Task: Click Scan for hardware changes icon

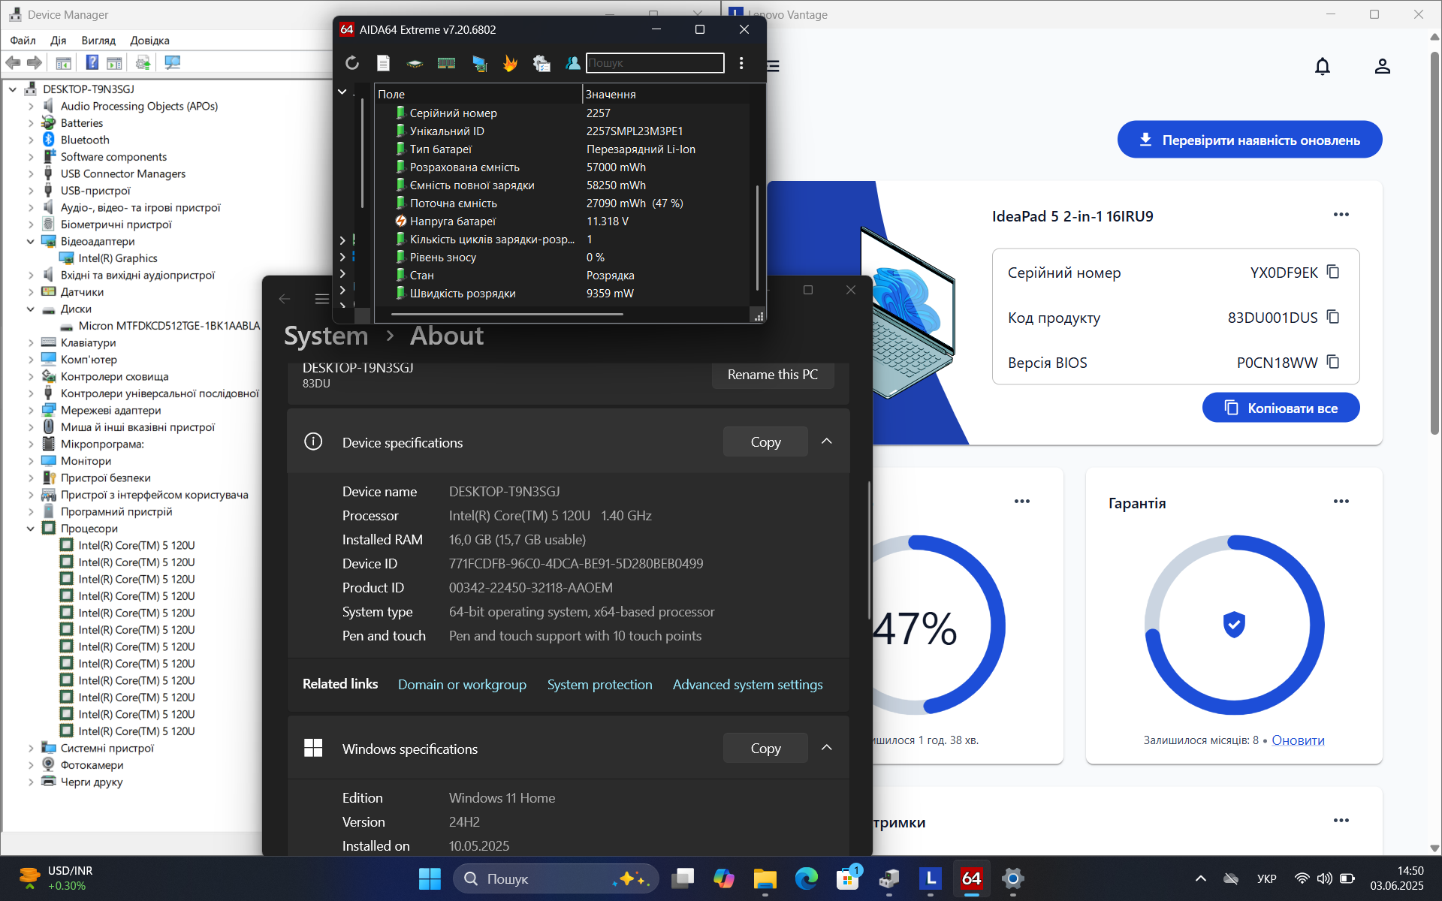Action: pos(173,62)
